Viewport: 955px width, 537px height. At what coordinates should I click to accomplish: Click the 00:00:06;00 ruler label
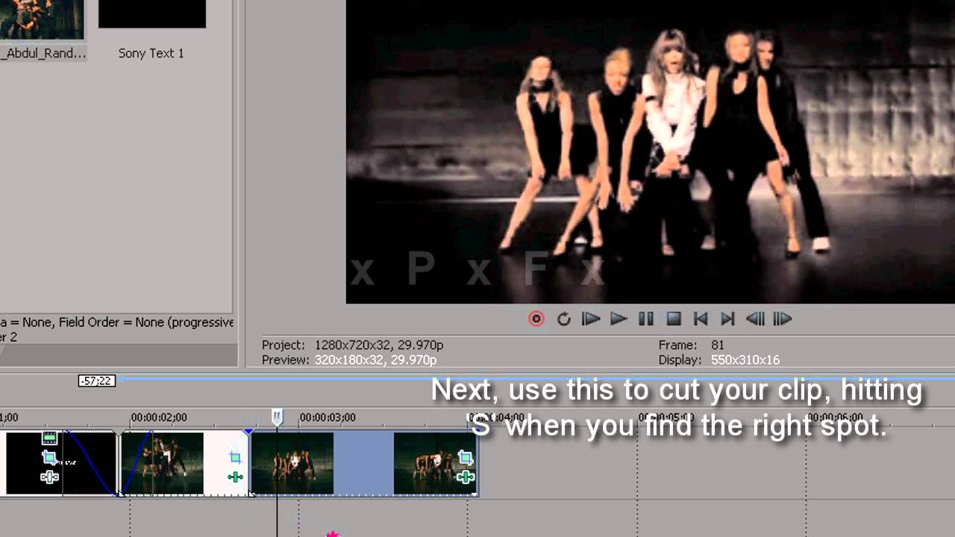click(x=835, y=418)
